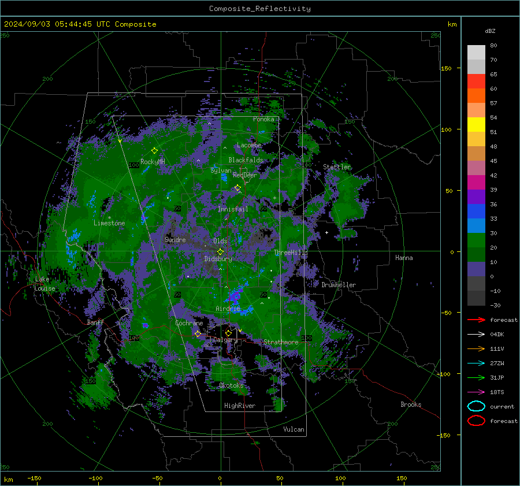Select the purple 39-36 dBZ swatch
This screenshot has height=486, width=520.
(476, 197)
